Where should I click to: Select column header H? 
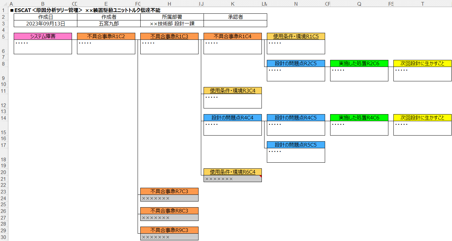(169, 4)
